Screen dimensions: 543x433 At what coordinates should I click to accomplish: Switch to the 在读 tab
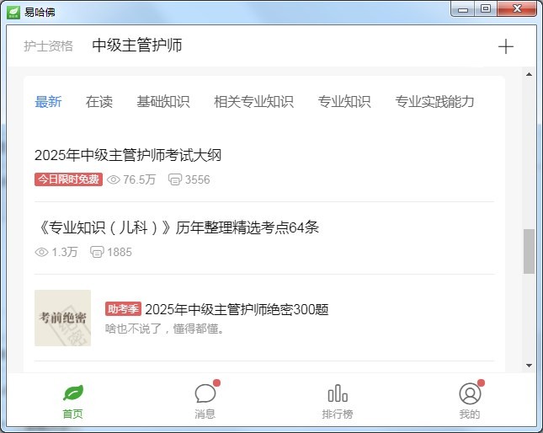click(99, 101)
